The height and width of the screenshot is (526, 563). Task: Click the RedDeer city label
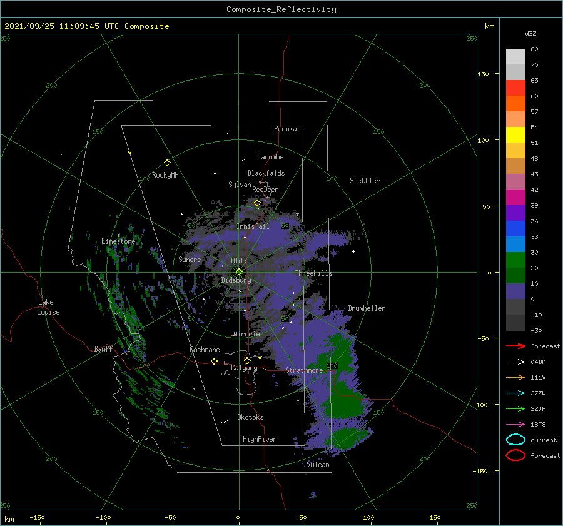tap(265, 190)
